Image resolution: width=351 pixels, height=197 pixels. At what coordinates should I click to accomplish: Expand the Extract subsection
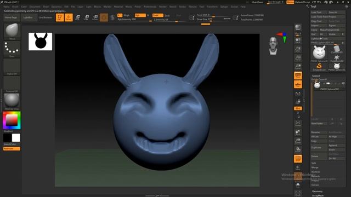tap(315, 185)
